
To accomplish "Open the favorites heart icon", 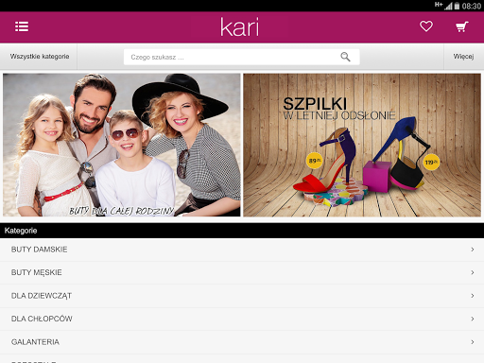I will pyautogui.click(x=426, y=26).
